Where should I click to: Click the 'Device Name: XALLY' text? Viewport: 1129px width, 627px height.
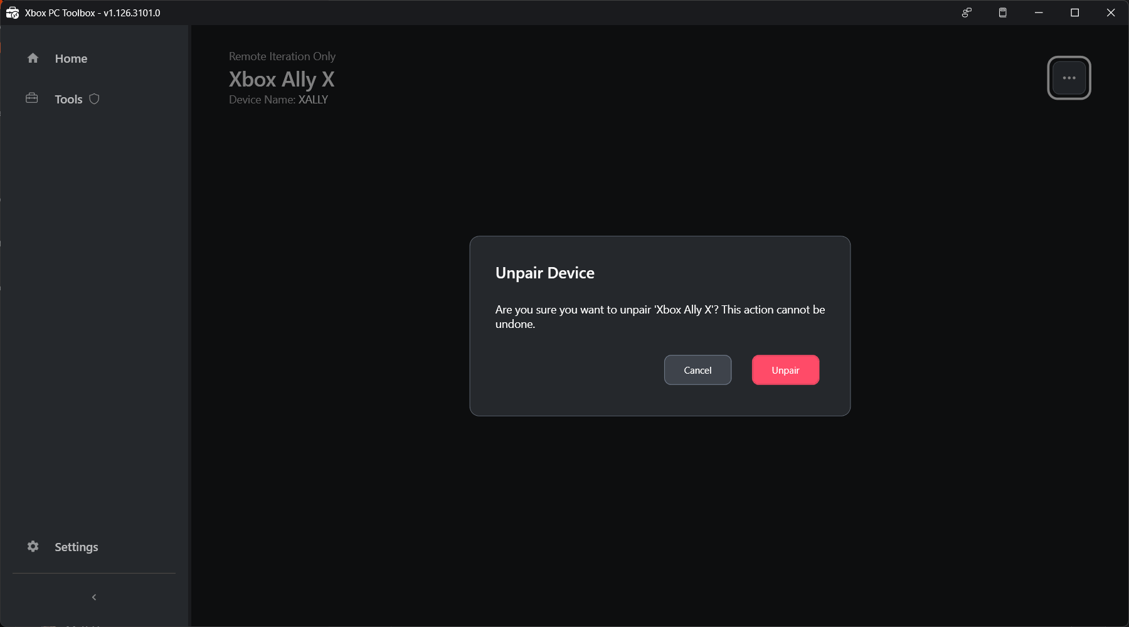278,100
